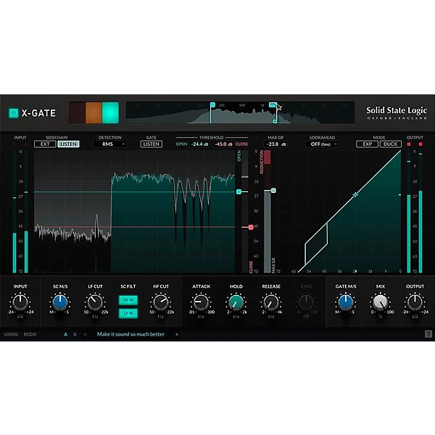
Task: Open the LOOKAHEAD OFF dropdown
Action: 322,144
